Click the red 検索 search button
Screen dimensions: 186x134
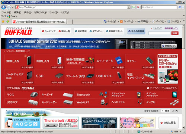[175, 33]
